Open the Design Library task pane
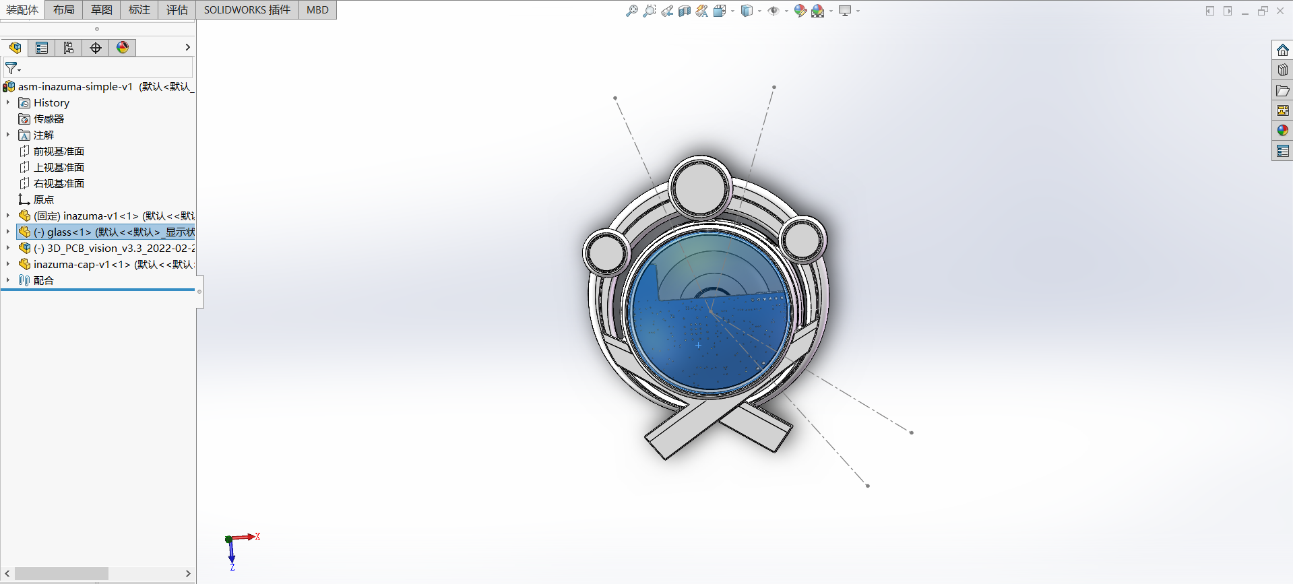 pyautogui.click(x=1282, y=70)
